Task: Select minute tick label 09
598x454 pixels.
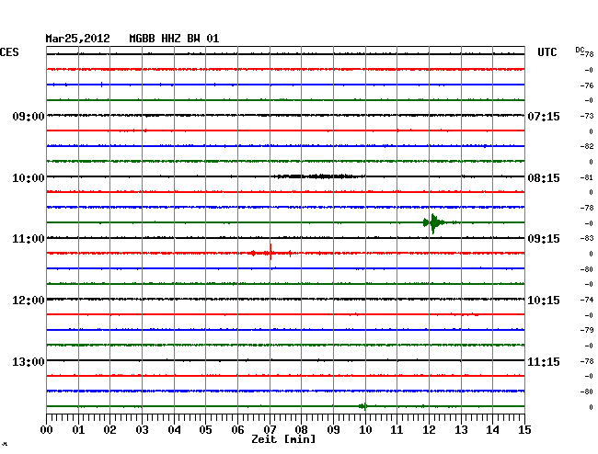Action: pos(333,429)
